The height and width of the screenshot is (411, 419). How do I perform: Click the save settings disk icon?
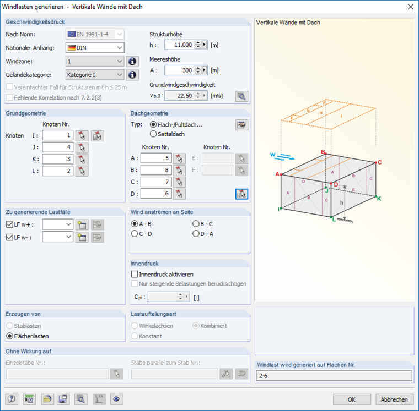63,399
